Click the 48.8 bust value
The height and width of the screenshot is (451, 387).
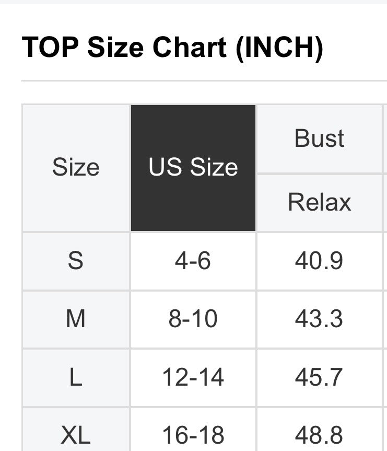tap(319, 434)
